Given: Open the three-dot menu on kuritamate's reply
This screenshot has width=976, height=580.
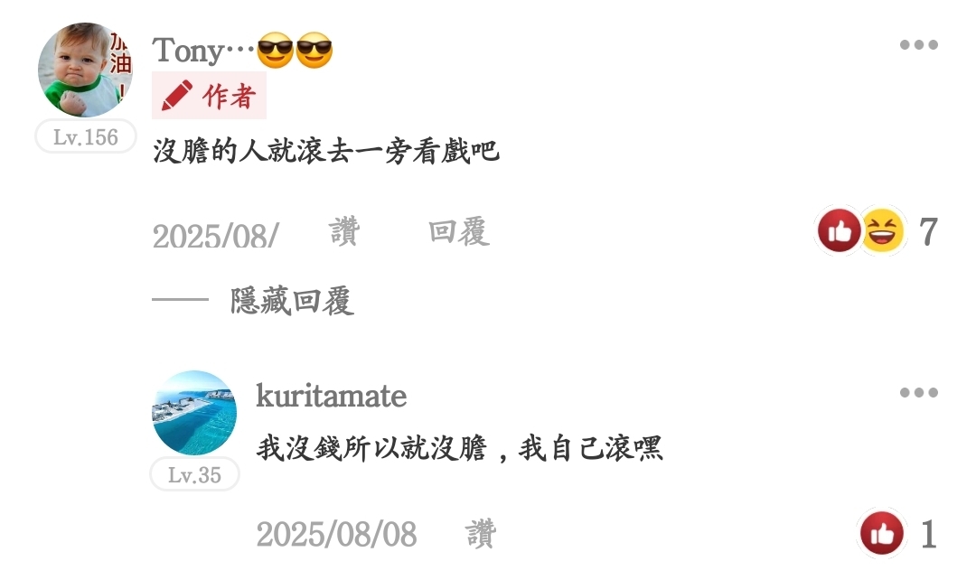Looking at the screenshot, I should 919,393.
